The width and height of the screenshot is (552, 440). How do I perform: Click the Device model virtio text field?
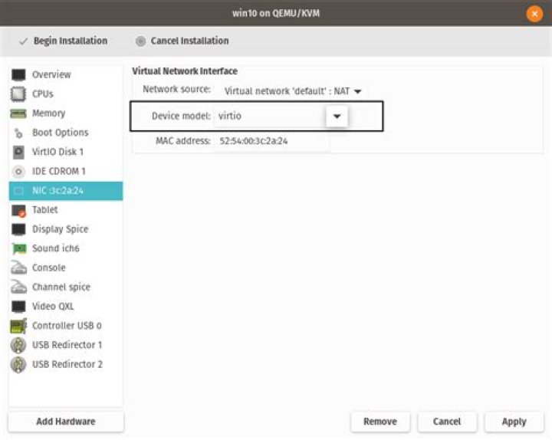(270, 117)
